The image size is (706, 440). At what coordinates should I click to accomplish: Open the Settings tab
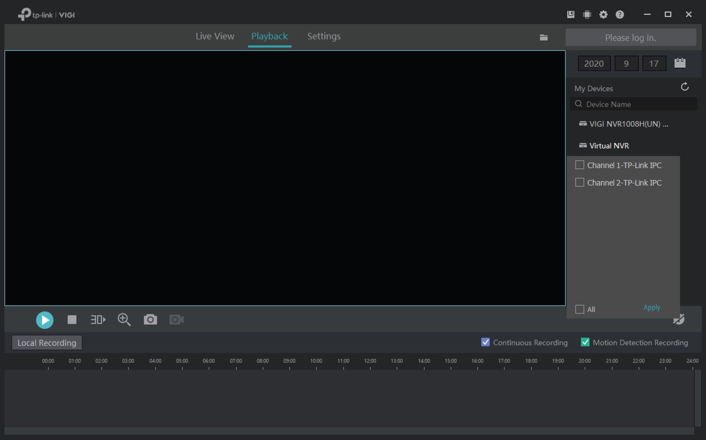pyautogui.click(x=324, y=36)
